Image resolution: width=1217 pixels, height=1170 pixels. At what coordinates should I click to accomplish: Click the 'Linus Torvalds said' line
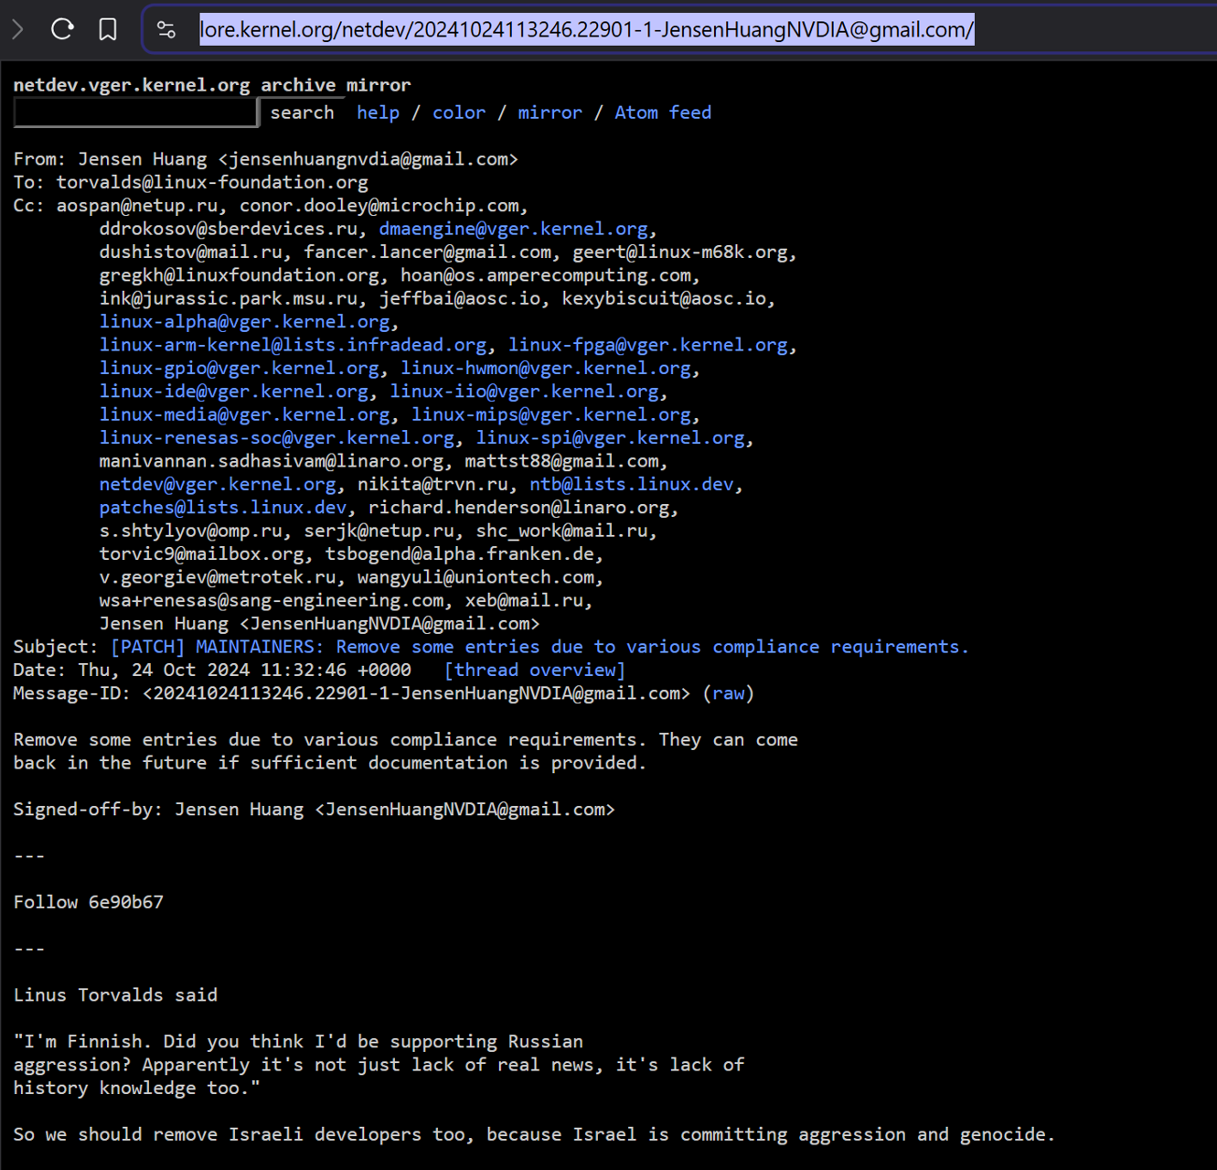click(115, 995)
